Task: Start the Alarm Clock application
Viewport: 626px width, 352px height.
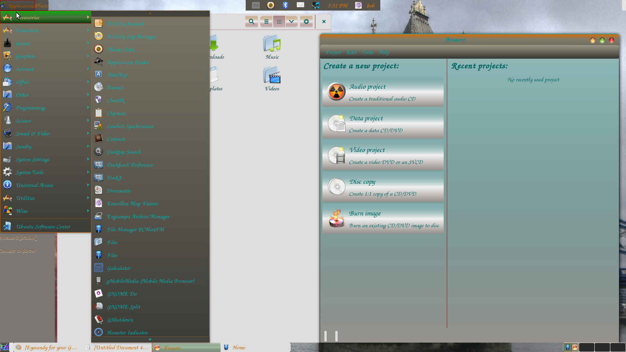Action: pos(150,49)
